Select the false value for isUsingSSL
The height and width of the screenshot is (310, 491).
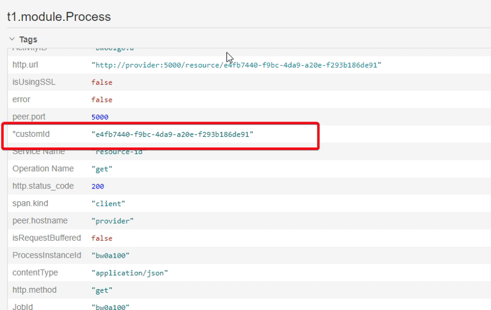[101, 82]
